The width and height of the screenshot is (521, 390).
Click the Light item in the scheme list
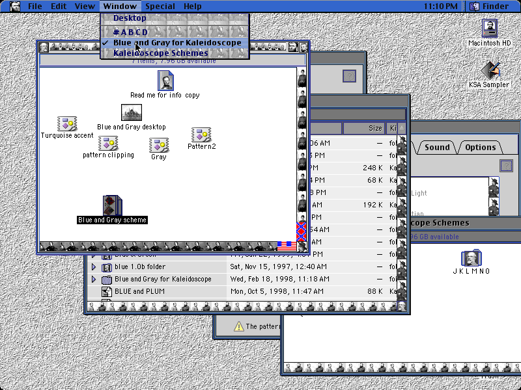pos(419,193)
